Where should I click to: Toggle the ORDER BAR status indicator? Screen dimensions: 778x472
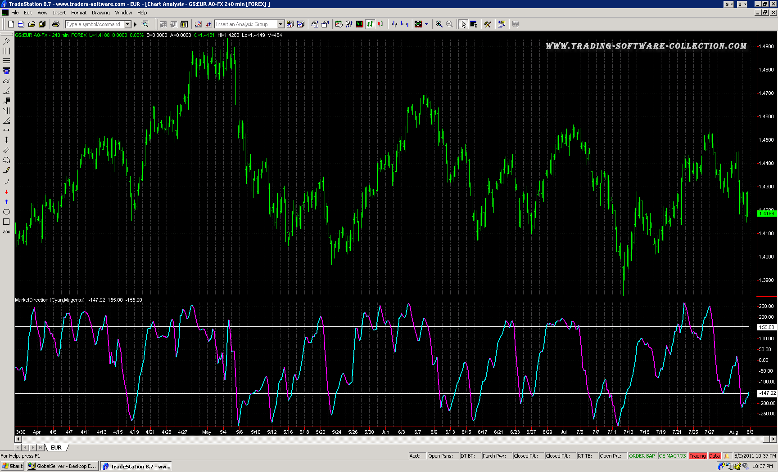[642, 456]
